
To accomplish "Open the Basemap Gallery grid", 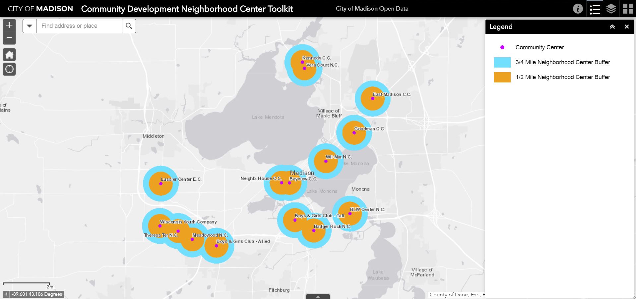I will tap(628, 9).
